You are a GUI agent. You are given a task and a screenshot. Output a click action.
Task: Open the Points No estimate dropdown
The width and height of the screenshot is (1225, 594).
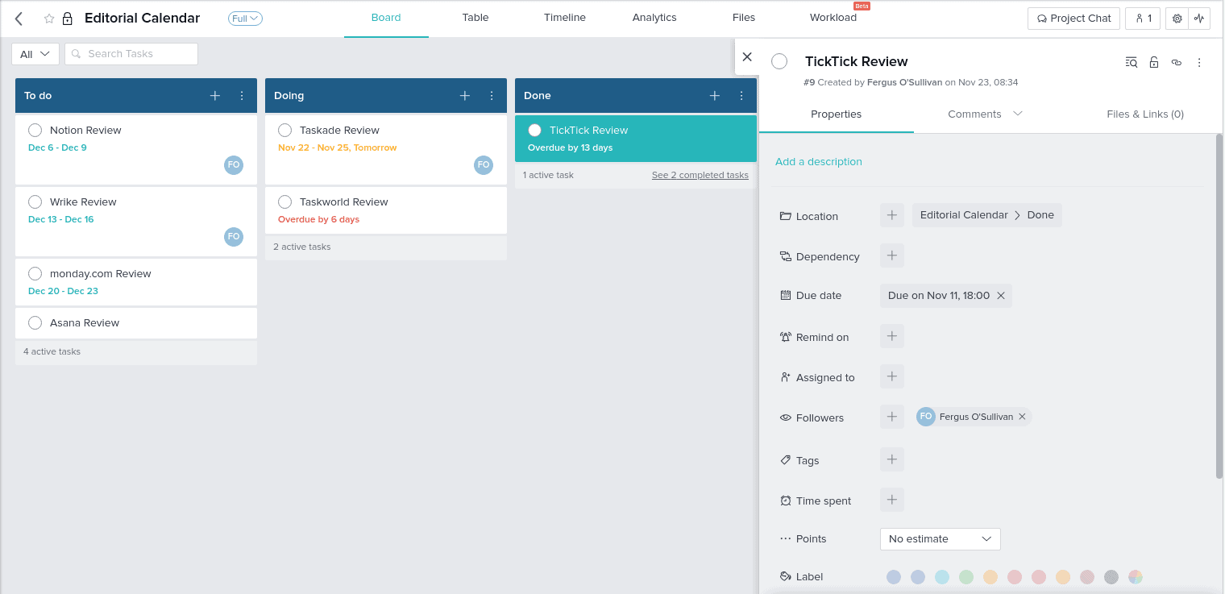coord(940,538)
